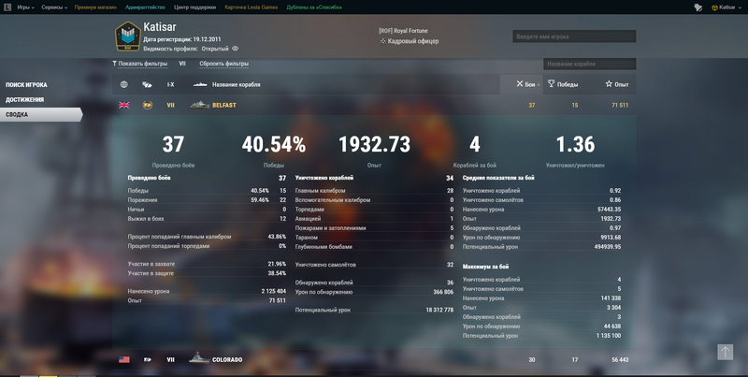Image resolution: width=748 pixels, height=377 pixels.
Task: Click the globe nation column icon
Action: click(x=123, y=84)
